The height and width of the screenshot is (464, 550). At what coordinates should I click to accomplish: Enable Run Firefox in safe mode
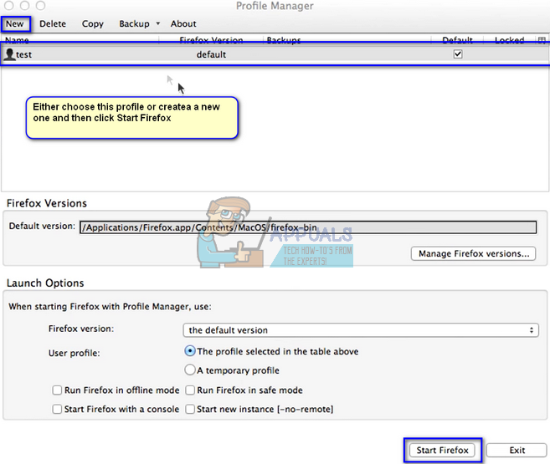(x=190, y=390)
